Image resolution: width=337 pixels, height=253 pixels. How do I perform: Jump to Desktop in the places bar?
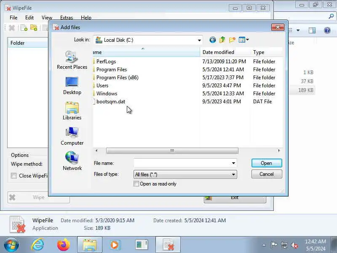pyautogui.click(x=72, y=86)
